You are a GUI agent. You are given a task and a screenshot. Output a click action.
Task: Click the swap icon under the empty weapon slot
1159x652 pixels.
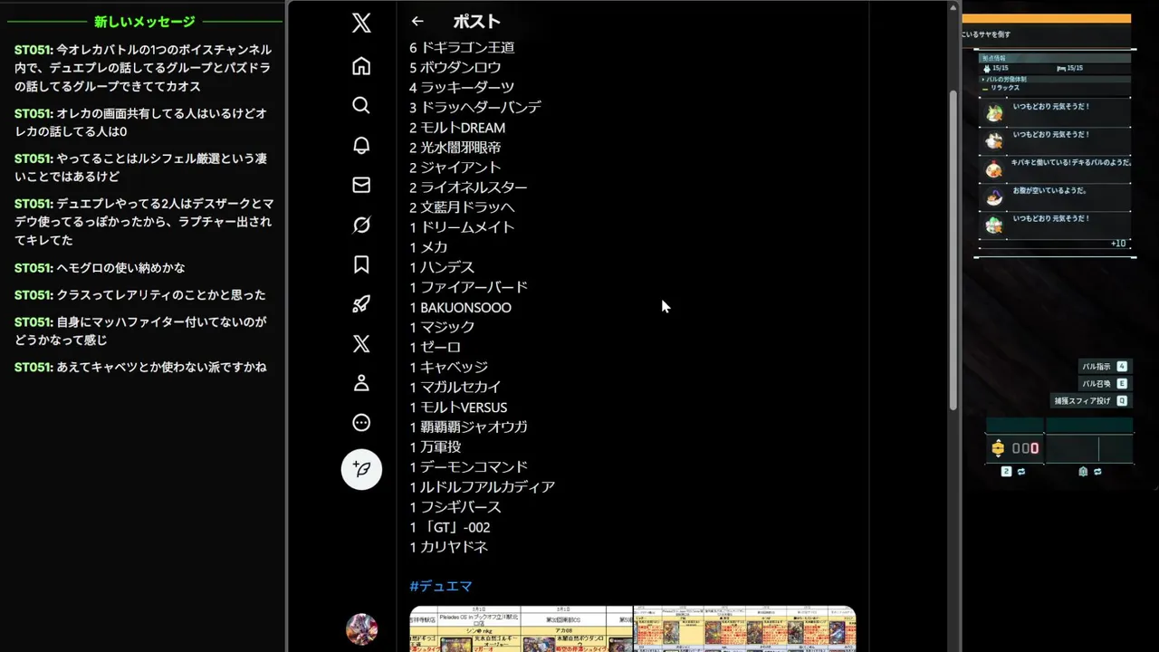point(1097,472)
